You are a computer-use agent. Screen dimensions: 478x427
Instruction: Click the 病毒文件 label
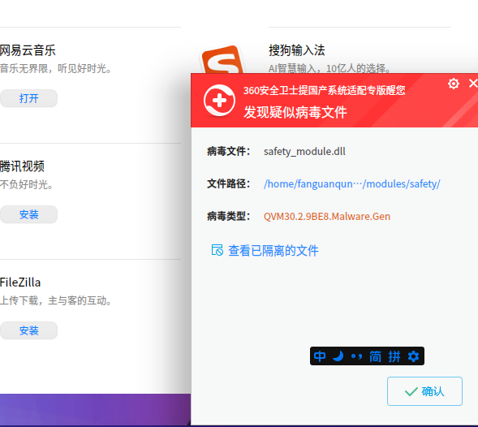(228, 152)
